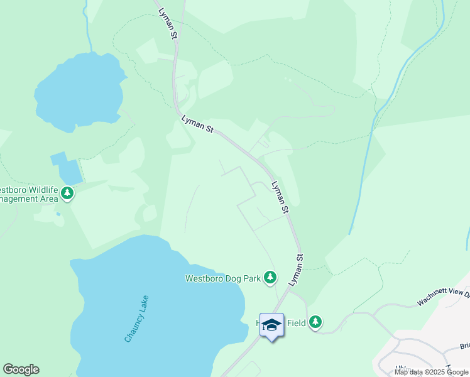Select the Westboro Dog Park tree pin
This screenshot has width=470, height=377.
(270, 278)
